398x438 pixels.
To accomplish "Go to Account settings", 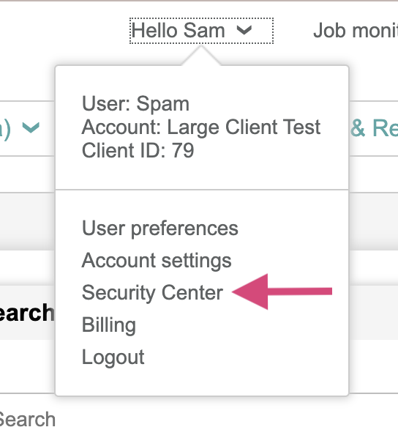I will (157, 260).
